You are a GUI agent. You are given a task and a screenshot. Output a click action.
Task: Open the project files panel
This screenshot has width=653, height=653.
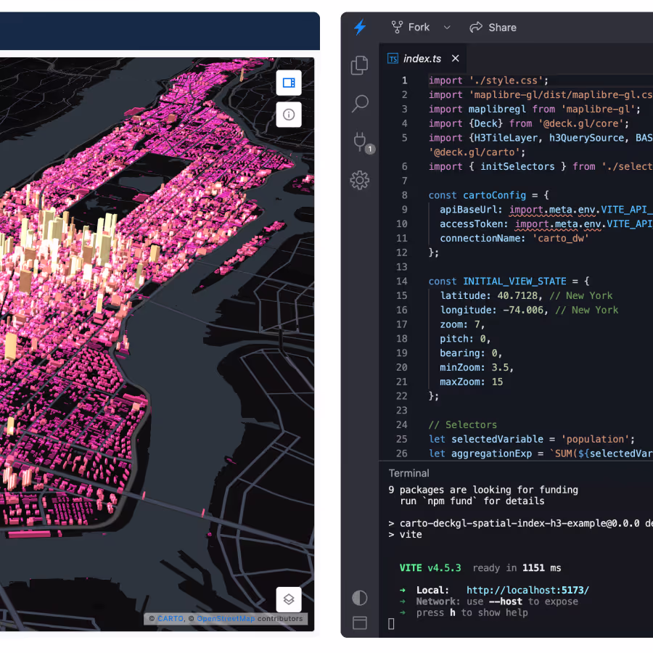tap(360, 65)
